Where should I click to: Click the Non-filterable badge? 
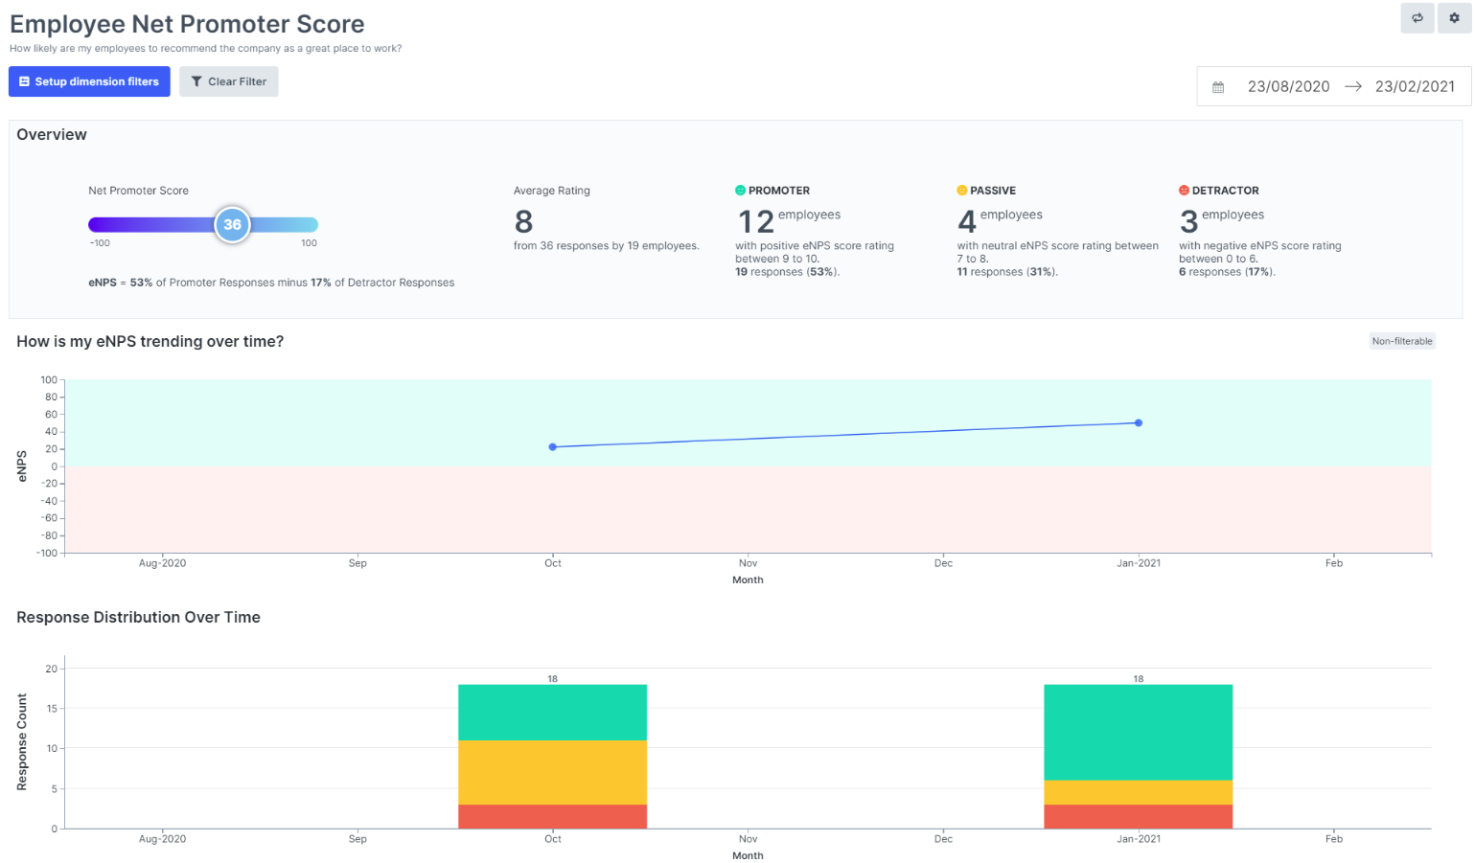point(1401,341)
